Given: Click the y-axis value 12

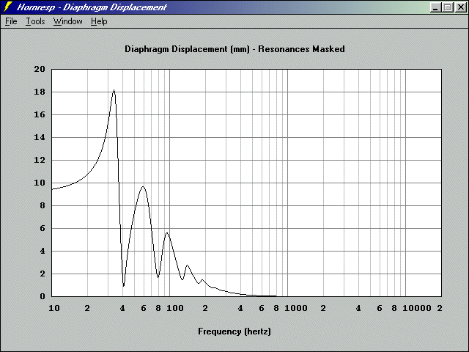Looking at the screenshot, I should point(40,160).
